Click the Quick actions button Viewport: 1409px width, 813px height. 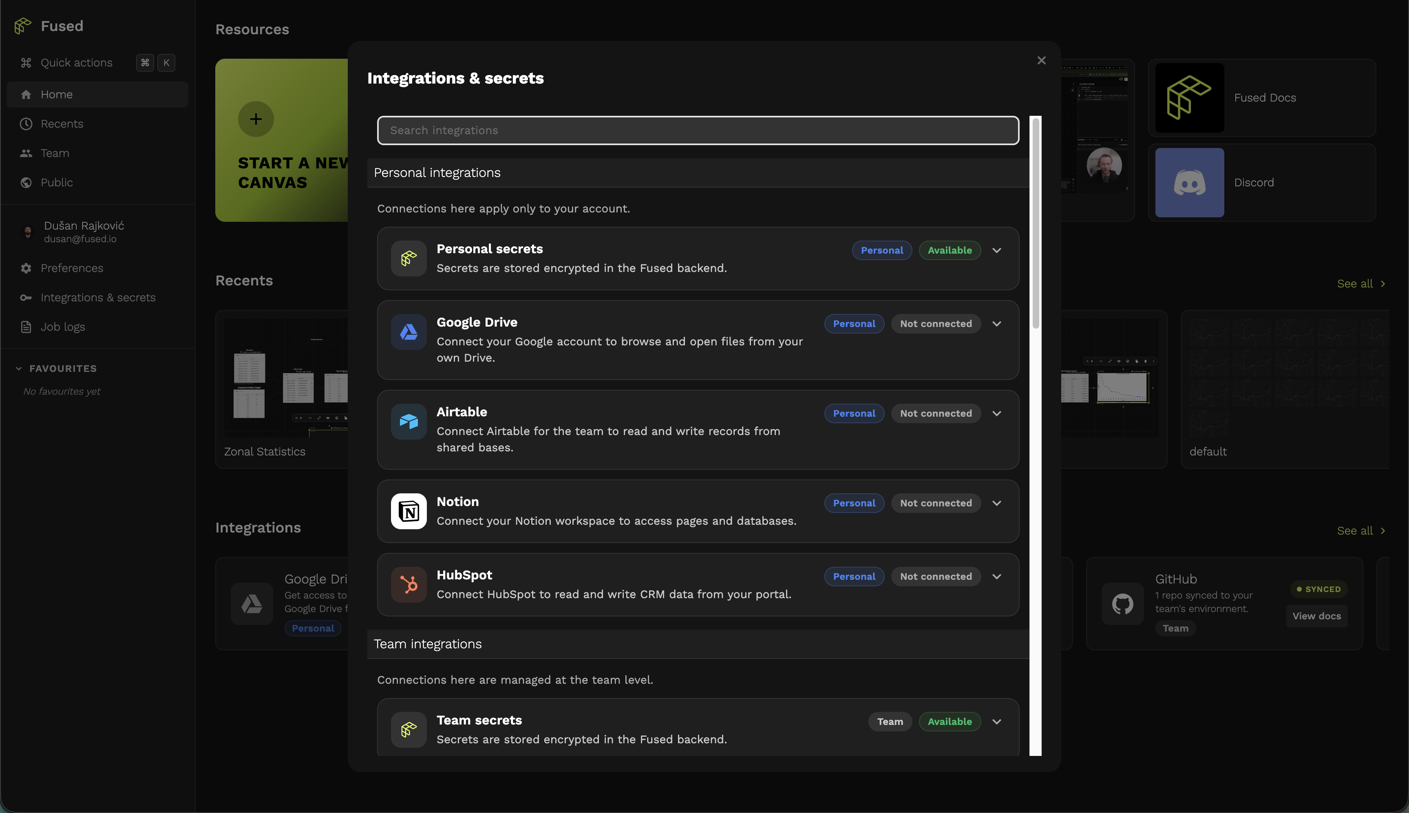[x=97, y=62]
